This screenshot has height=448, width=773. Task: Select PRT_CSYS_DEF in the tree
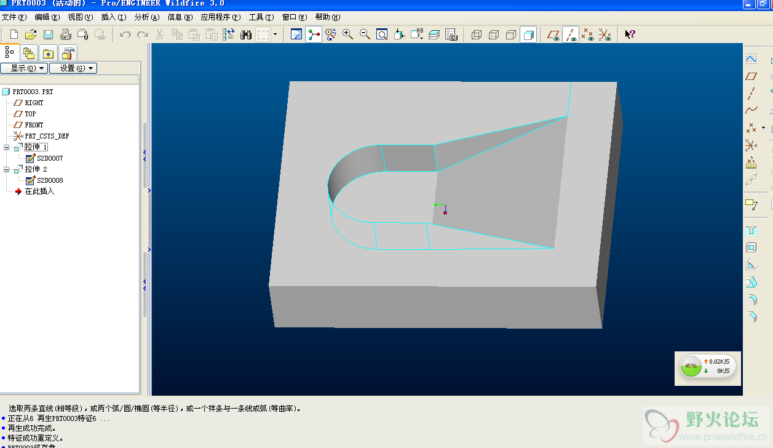click(47, 136)
